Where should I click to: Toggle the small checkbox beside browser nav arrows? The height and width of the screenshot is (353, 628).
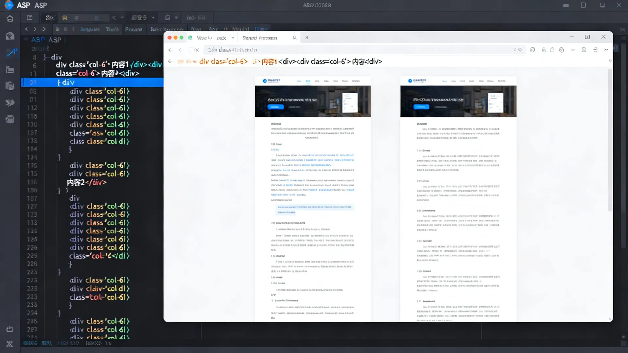[191, 50]
